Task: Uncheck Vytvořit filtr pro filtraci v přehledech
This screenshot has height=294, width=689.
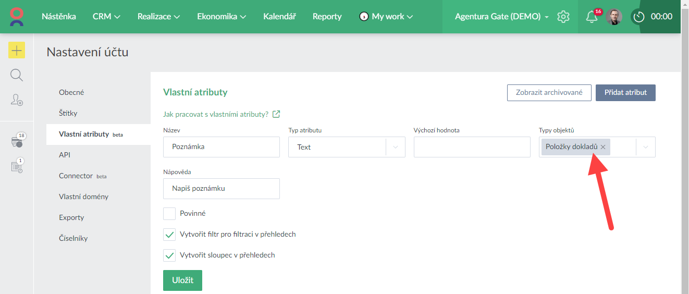Action: pos(169,235)
